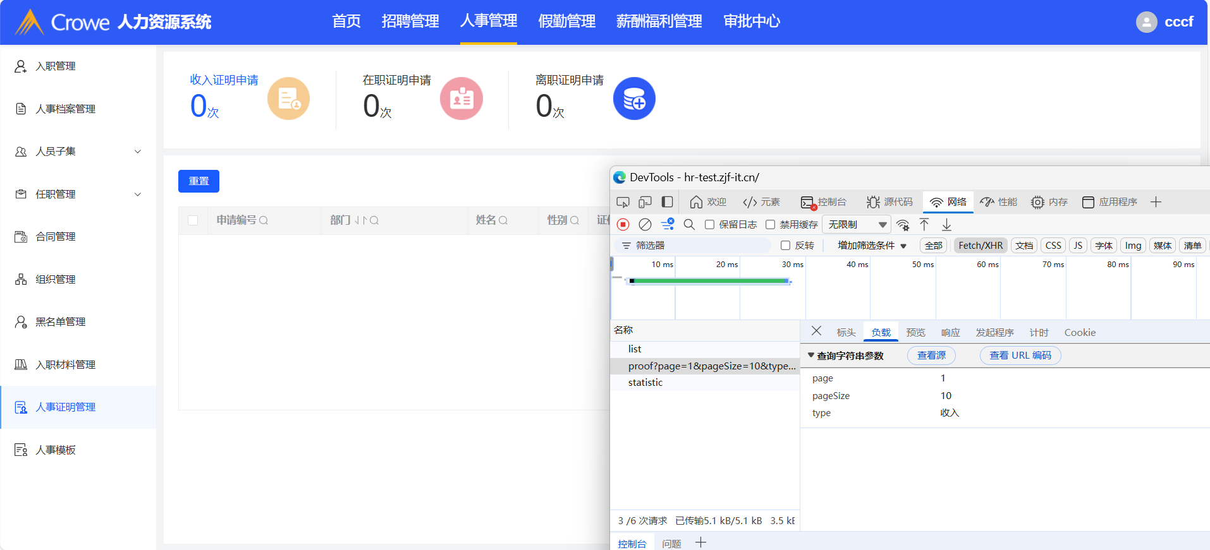Enable the 保留日志 checkbox
Image resolution: width=1210 pixels, height=550 pixels.
(x=710, y=225)
